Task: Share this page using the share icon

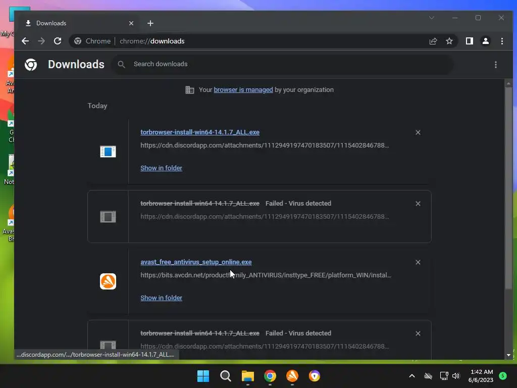Action: pyautogui.click(x=433, y=41)
